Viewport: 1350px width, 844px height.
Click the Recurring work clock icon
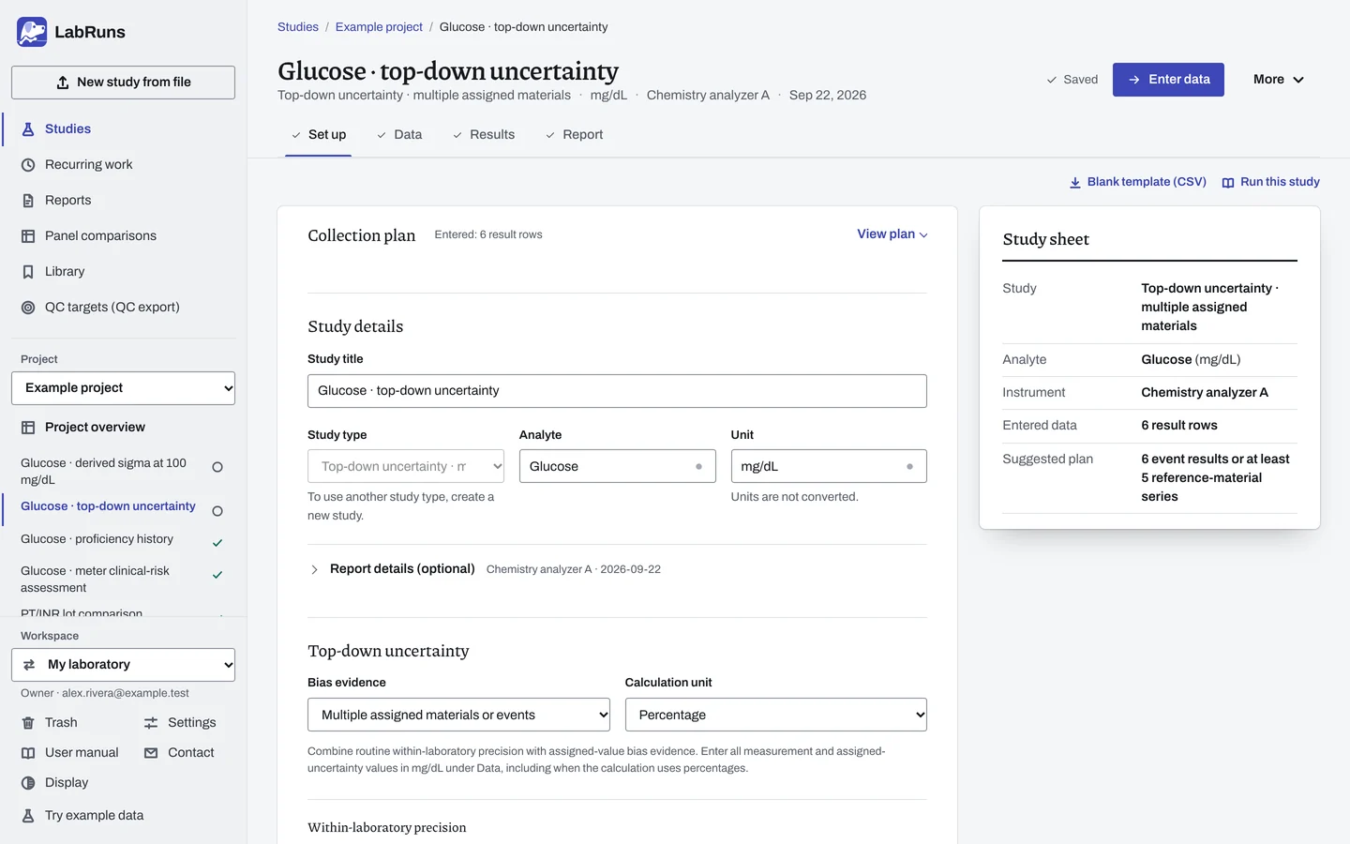click(x=28, y=165)
